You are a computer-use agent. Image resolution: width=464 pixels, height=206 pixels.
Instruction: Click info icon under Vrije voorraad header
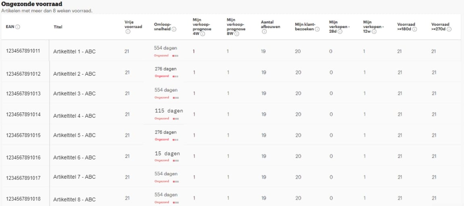click(x=128, y=32)
